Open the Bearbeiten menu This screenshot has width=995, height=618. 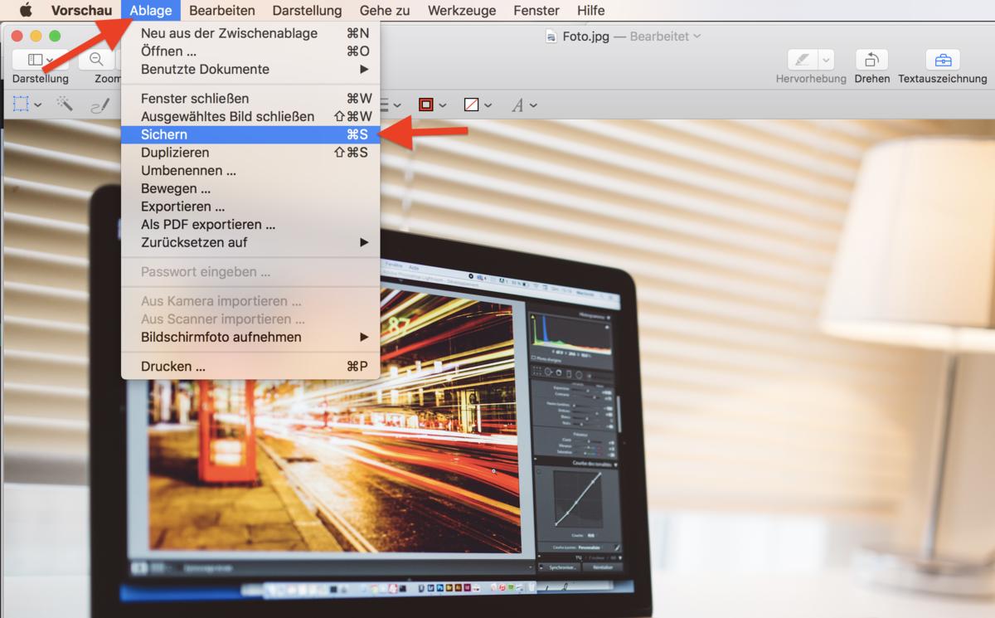click(x=221, y=11)
